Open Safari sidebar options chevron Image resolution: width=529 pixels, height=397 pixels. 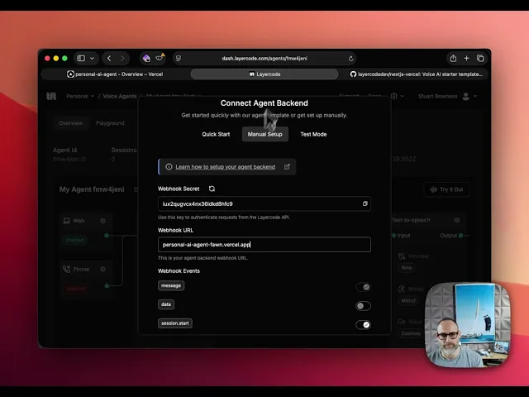(92, 59)
